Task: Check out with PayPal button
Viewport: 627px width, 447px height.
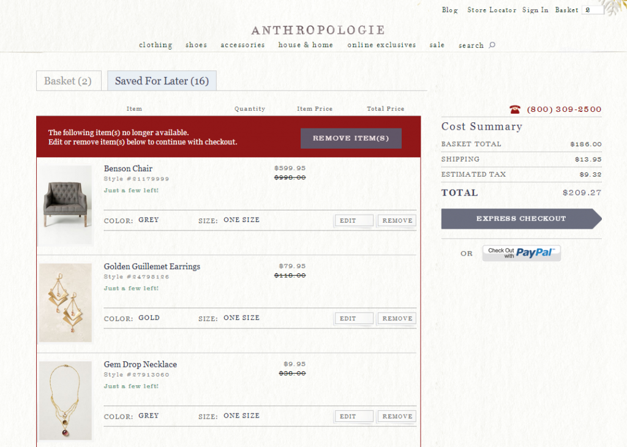Action: point(522,253)
